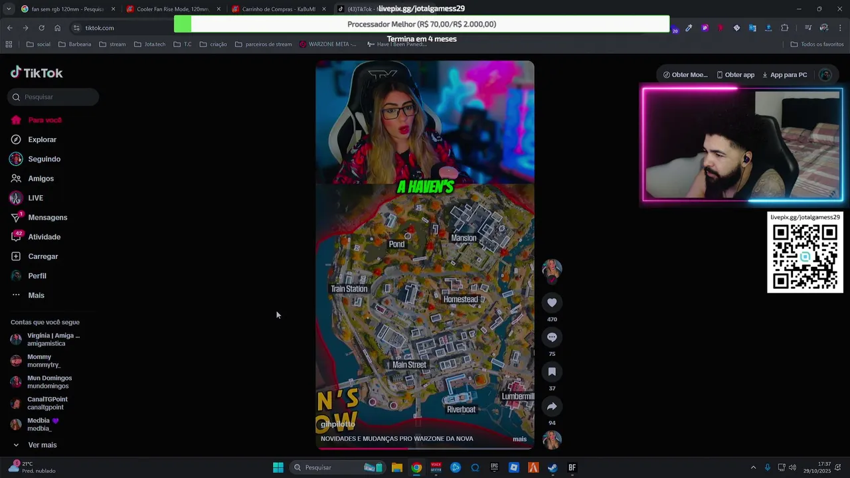850x478 pixels.
Task: Open the media control music icon
Action: [x=808, y=28]
